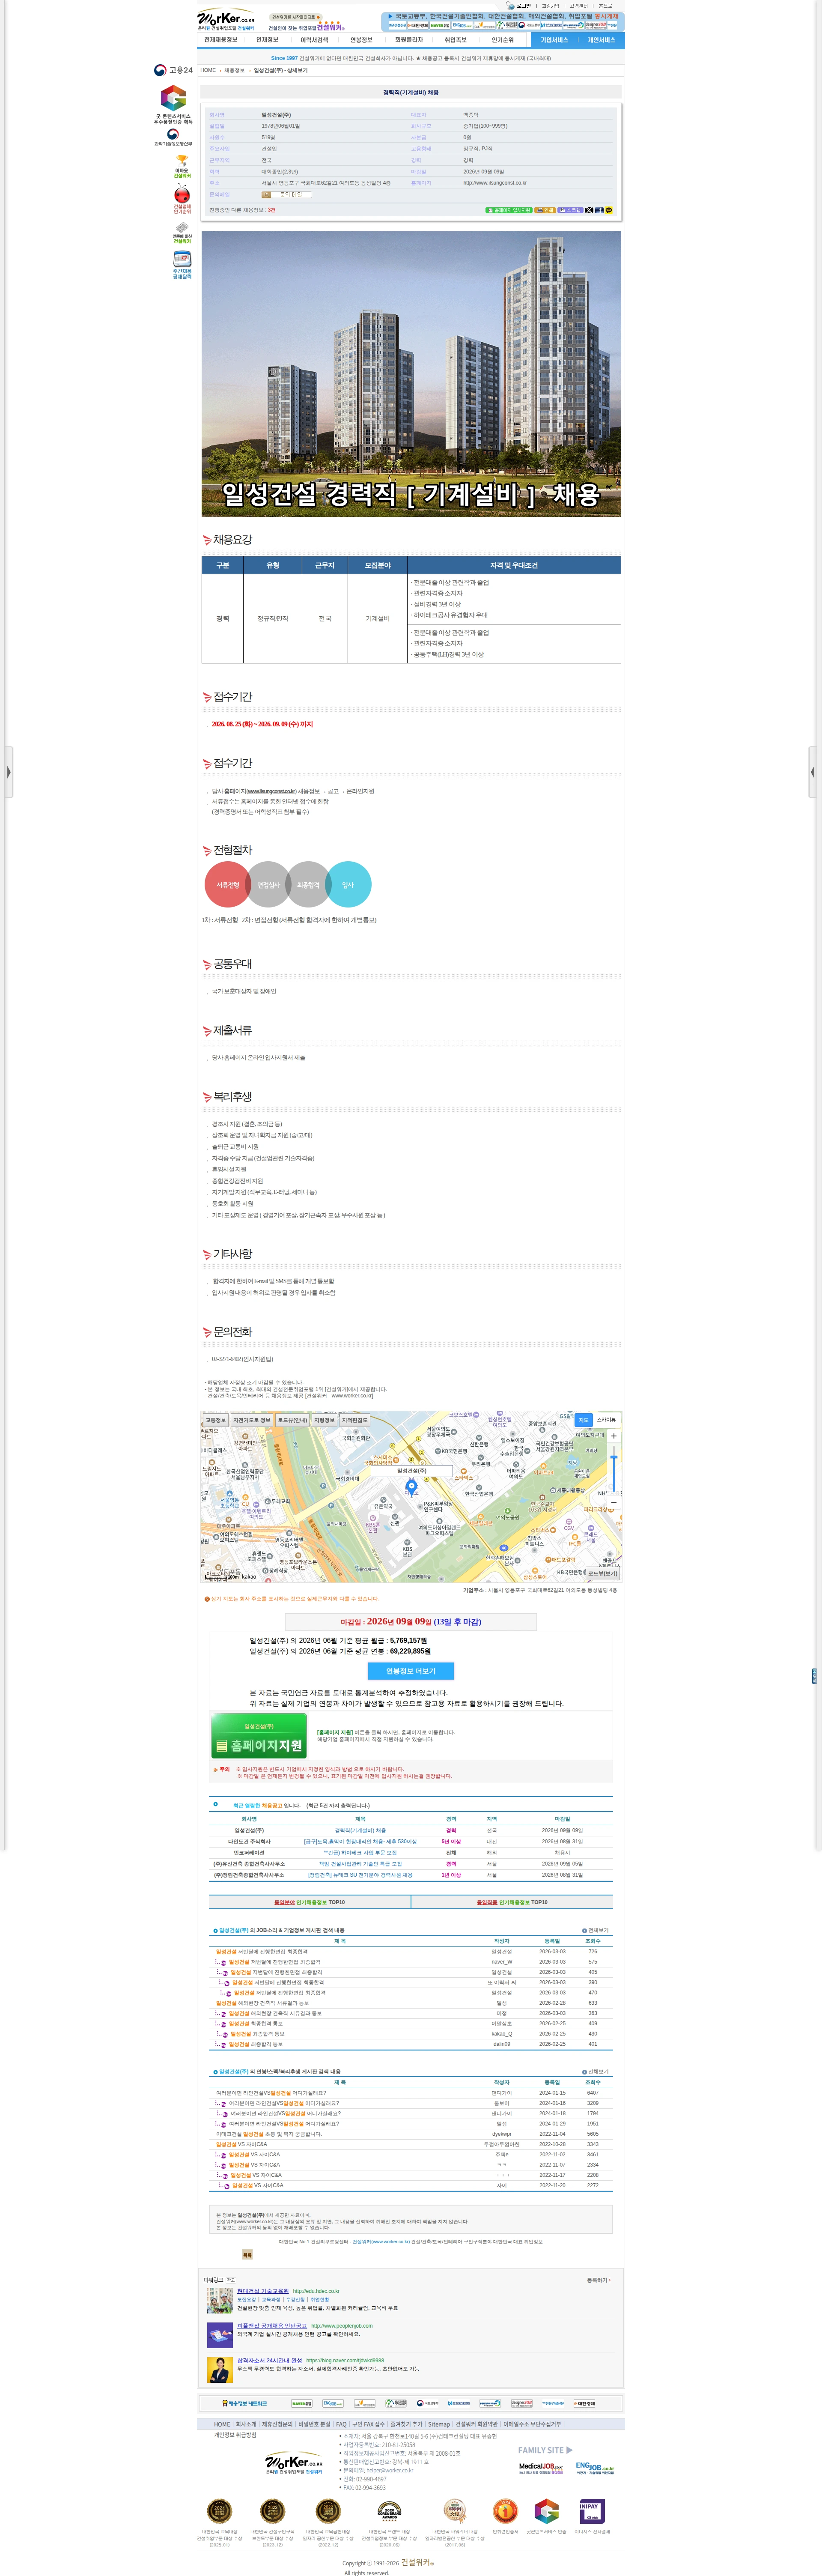Click 전체보기 for JOB소리 board

pyautogui.click(x=596, y=1930)
